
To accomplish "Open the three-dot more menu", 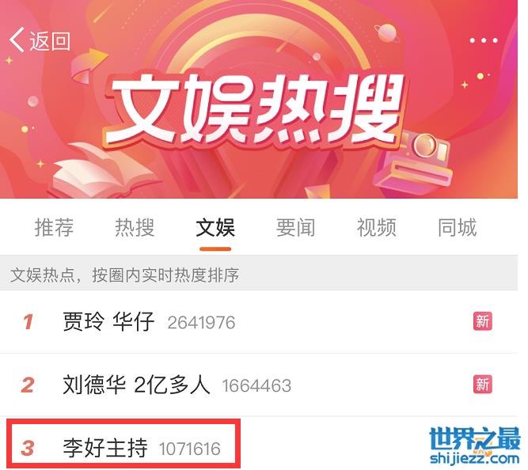I will 484,40.
